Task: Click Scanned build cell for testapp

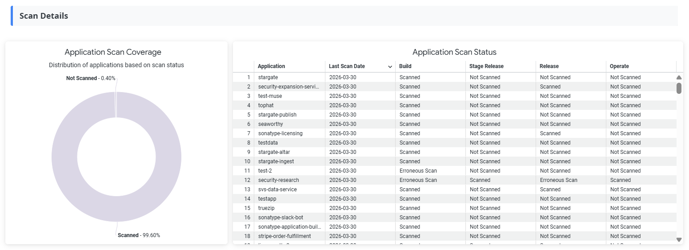Action: coord(430,199)
